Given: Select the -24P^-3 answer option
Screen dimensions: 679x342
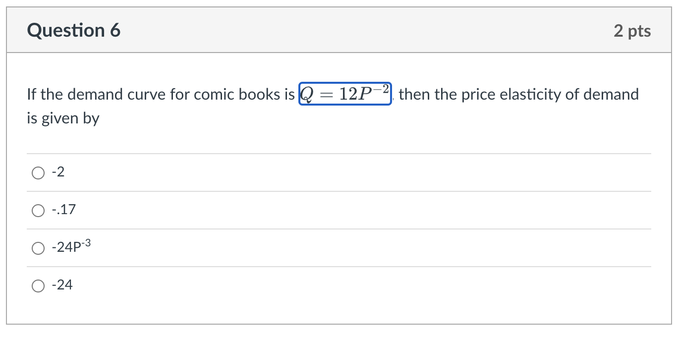Looking at the screenshot, I should (x=38, y=248).
